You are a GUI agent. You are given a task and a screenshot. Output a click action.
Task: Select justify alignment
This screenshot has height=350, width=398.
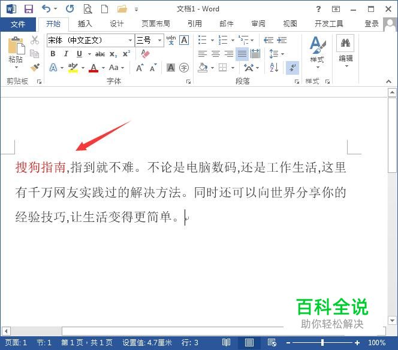pos(242,54)
